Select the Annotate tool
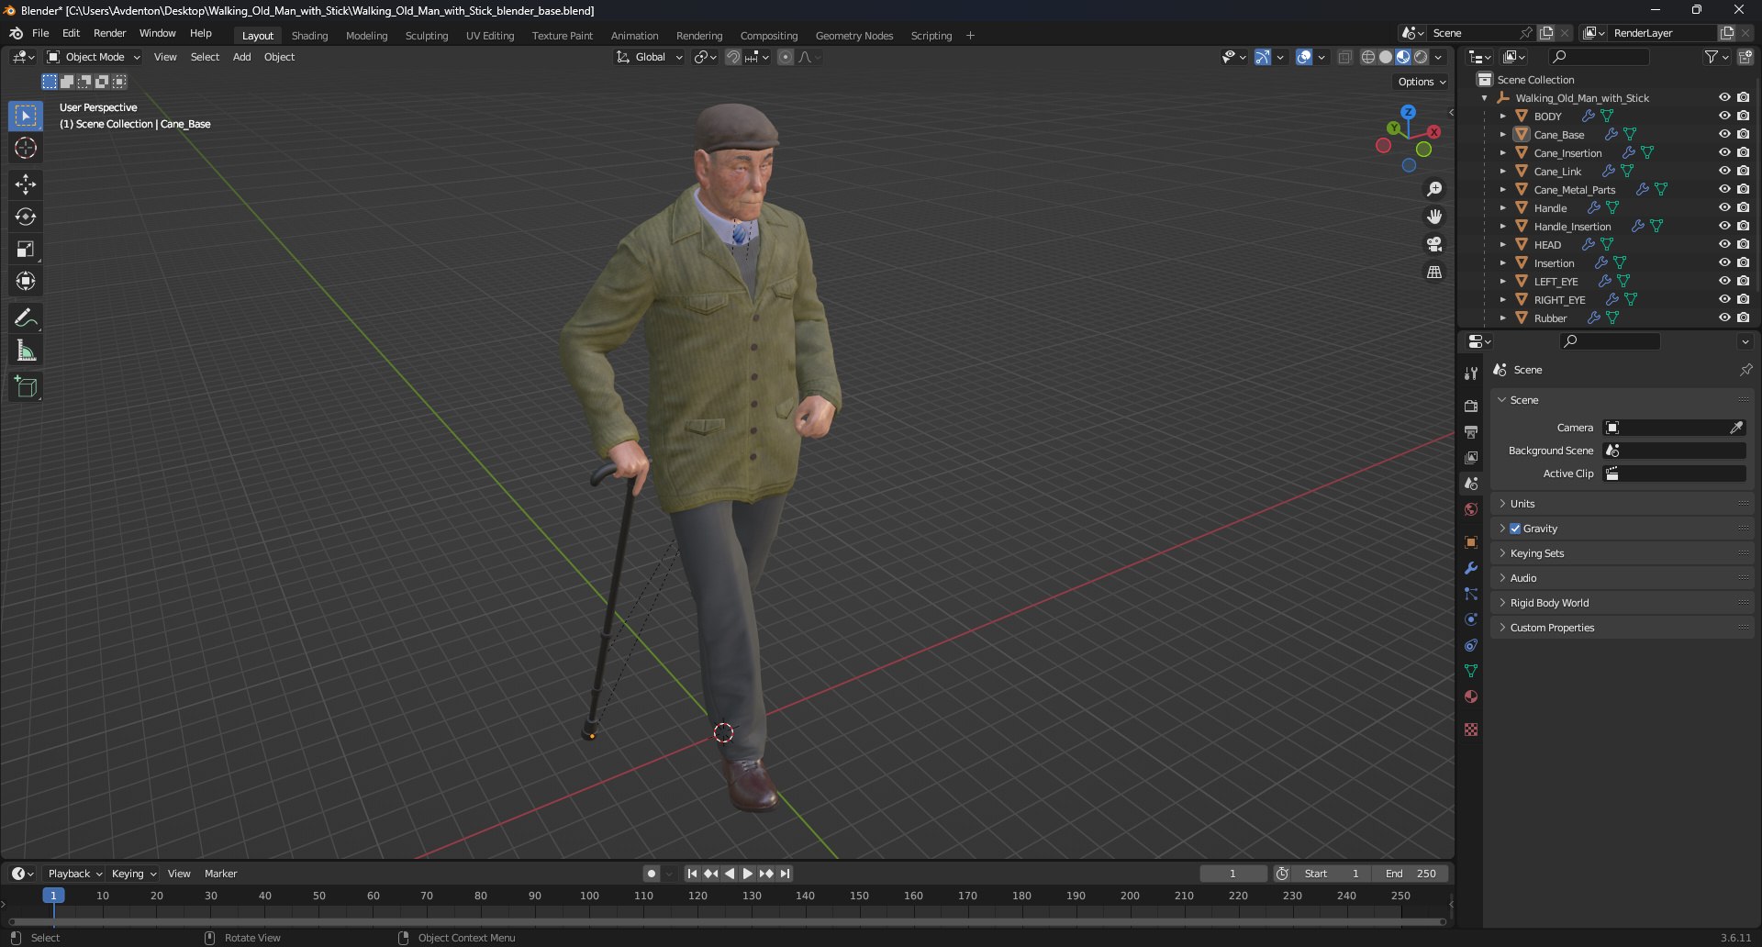This screenshot has height=947, width=1762. click(26, 318)
